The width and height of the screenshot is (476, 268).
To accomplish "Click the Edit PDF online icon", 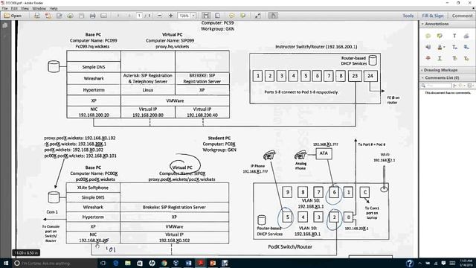I will click(59, 16).
